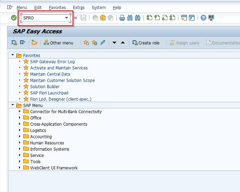Select SAP Gateway Error Log favorite
The image size is (240, 192).
(x=52, y=62)
